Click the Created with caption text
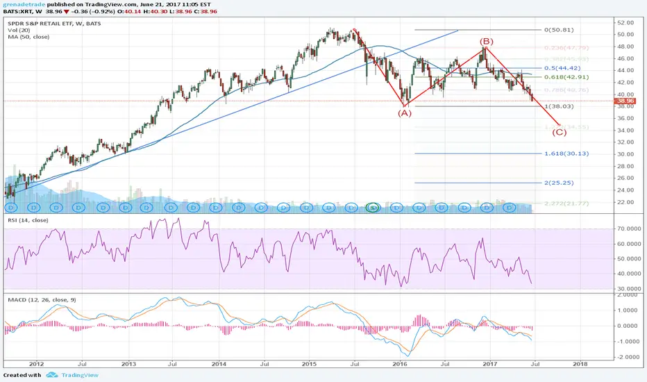This screenshot has width=647, height=382. click(x=22, y=375)
